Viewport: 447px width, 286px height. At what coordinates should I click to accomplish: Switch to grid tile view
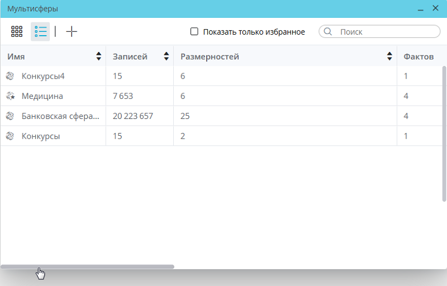(x=17, y=32)
